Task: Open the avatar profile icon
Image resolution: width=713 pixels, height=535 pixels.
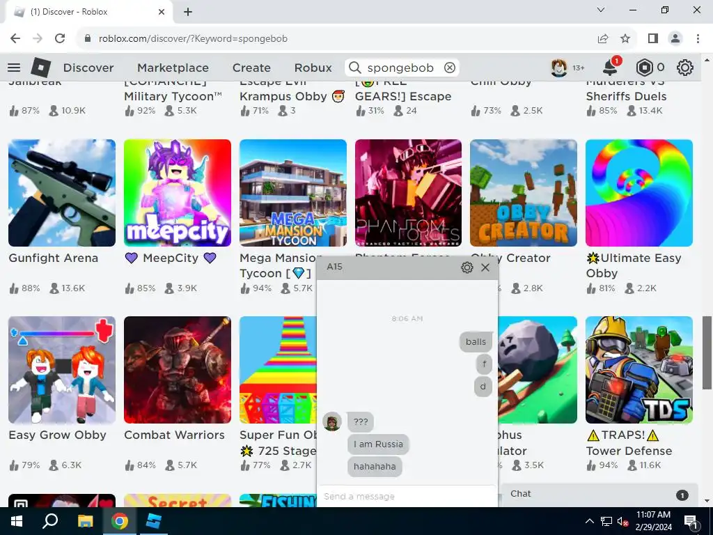Action: (x=559, y=68)
